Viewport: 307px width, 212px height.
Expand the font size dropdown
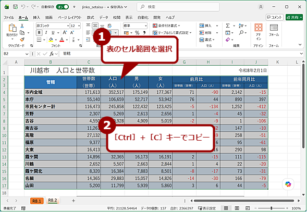pyautogui.click(x=79, y=26)
